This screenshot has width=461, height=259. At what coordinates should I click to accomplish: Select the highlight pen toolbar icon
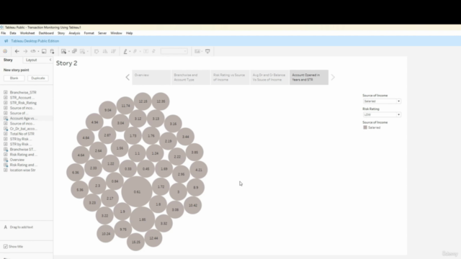pyautogui.click(x=125, y=51)
